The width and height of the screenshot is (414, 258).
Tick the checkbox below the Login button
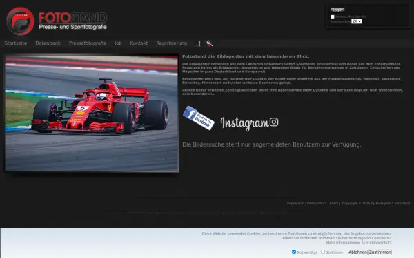coord(333,17)
